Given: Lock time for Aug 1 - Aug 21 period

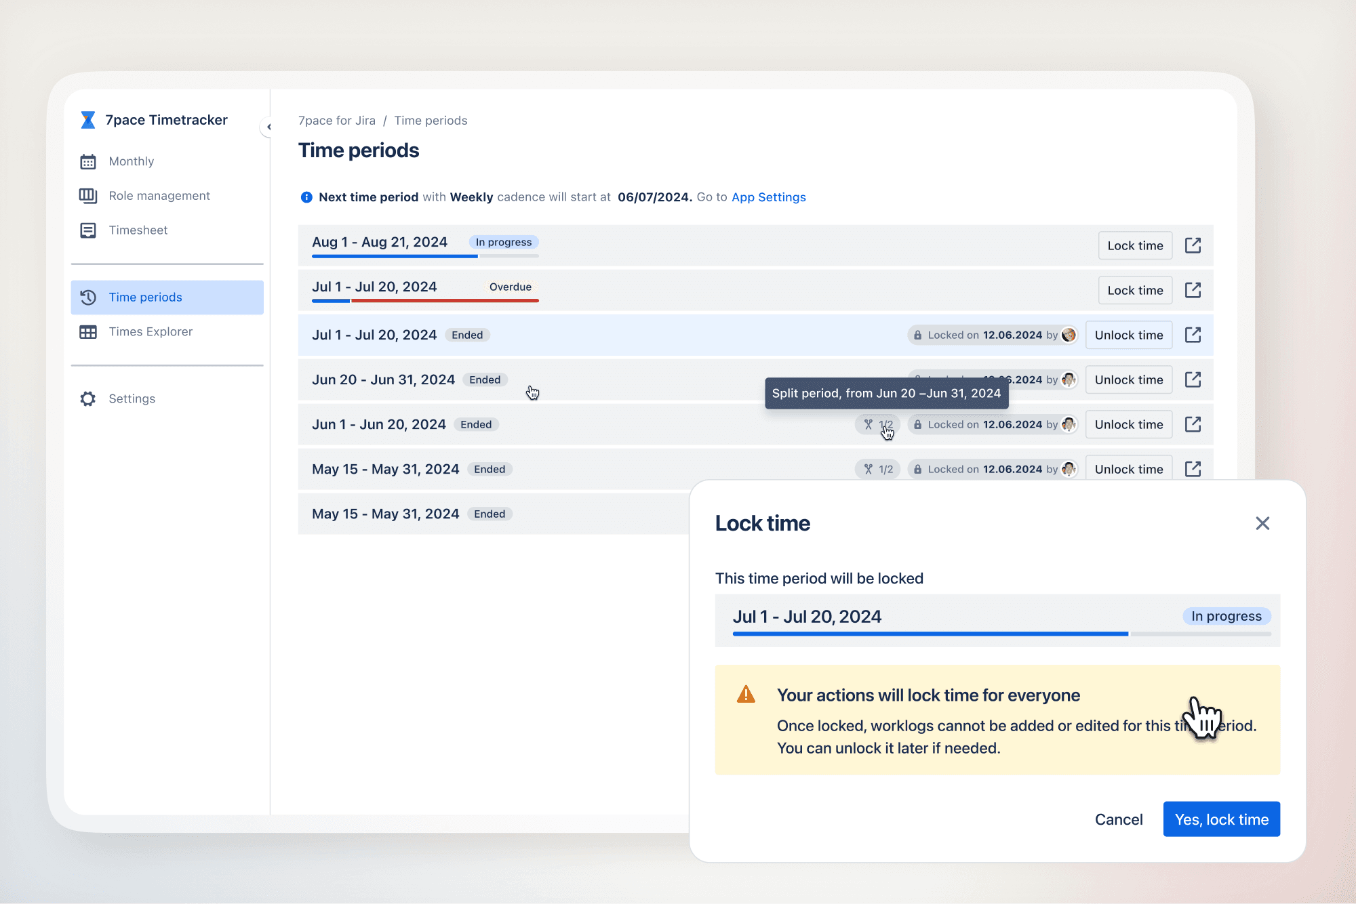Looking at the screenshot, I should [1135, 245].
